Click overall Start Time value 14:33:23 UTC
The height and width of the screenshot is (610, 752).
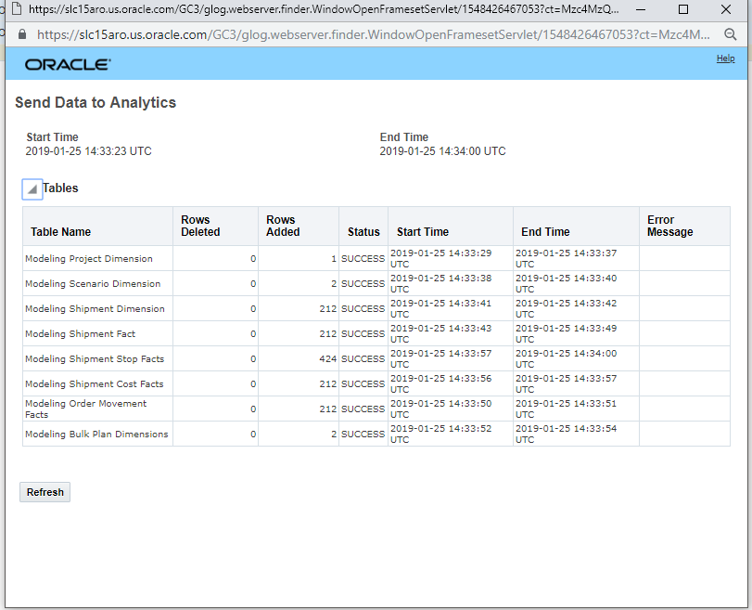click(x=88, y=151)
